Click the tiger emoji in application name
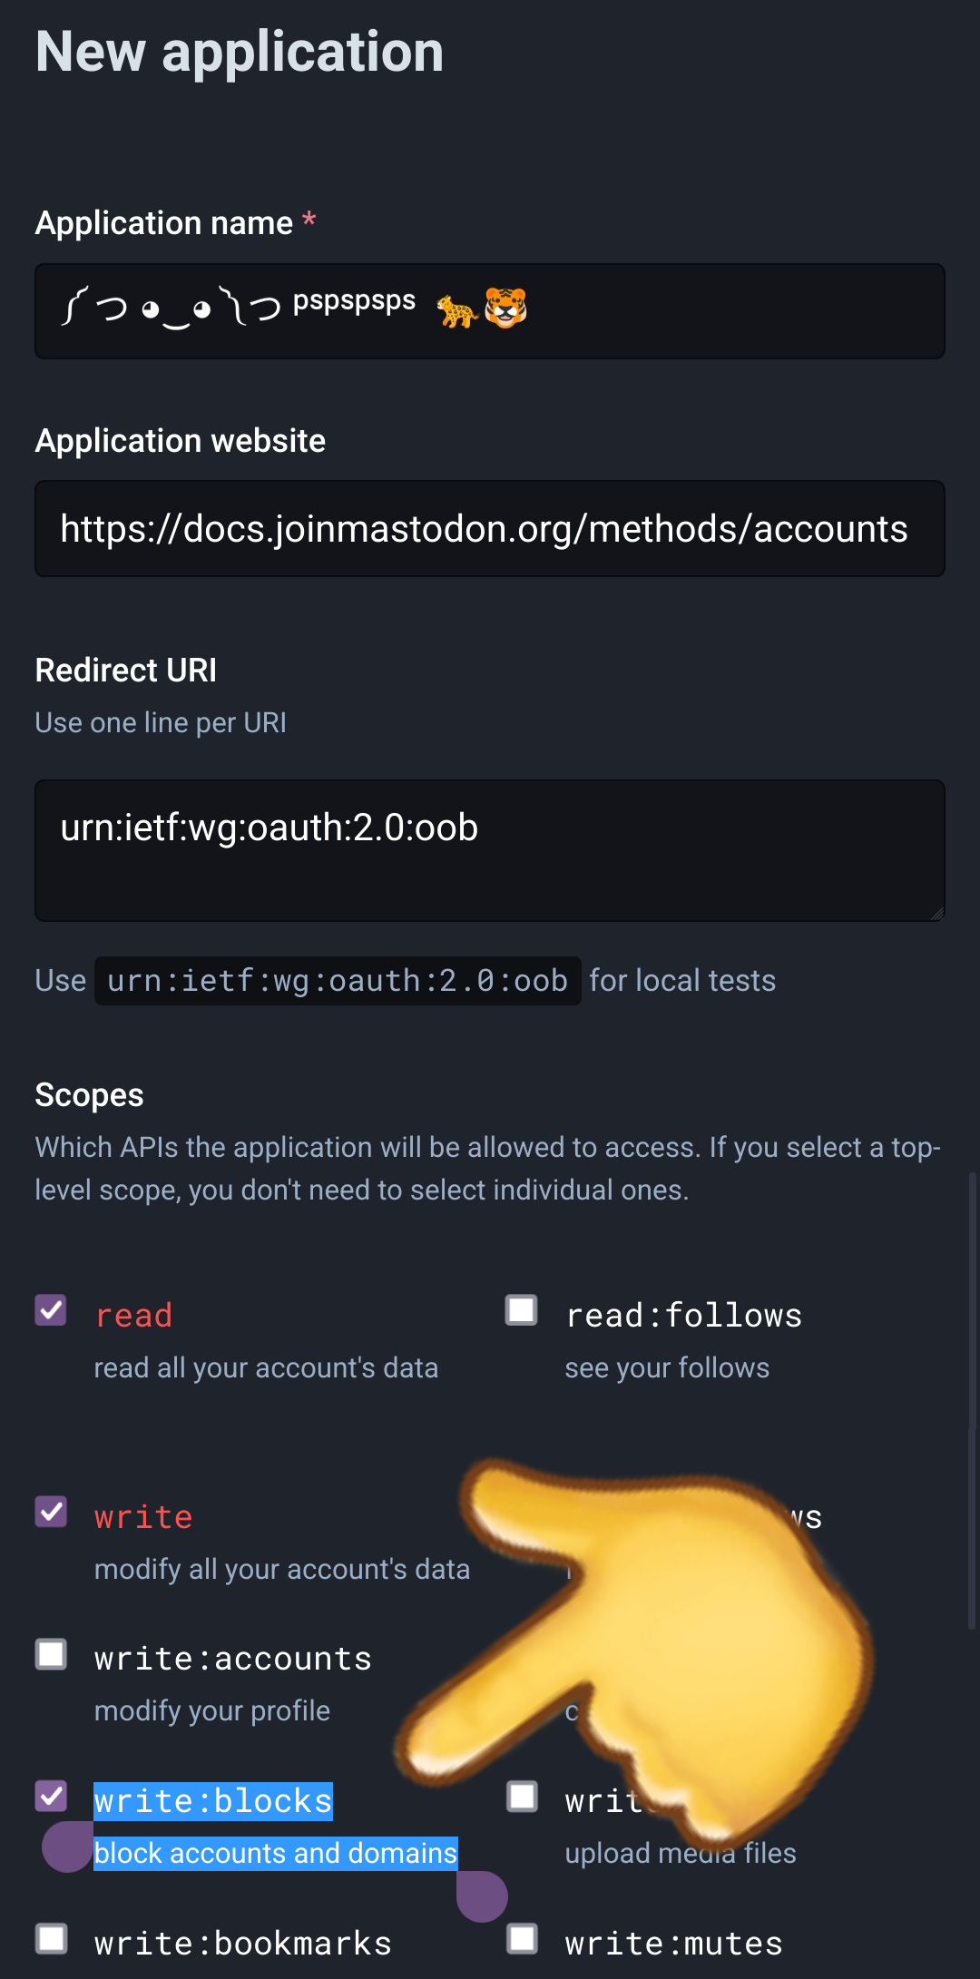980x1979 pixels. (x=505, y=309)
